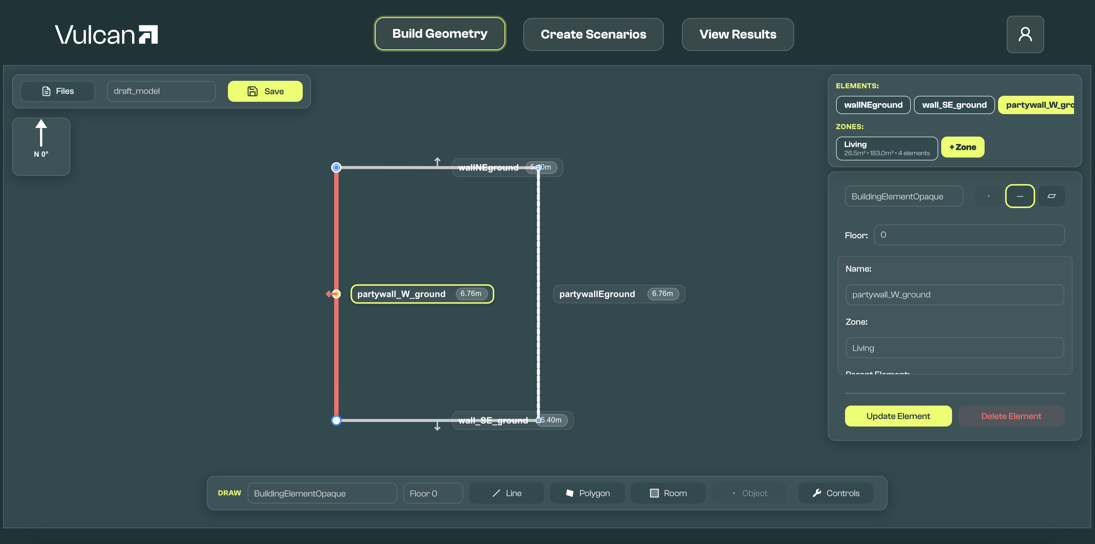
Task: Switch to Create Scenarios tab
Action: 593,34
